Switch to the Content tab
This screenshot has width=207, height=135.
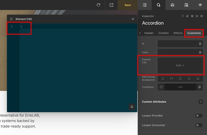point(163,33)
